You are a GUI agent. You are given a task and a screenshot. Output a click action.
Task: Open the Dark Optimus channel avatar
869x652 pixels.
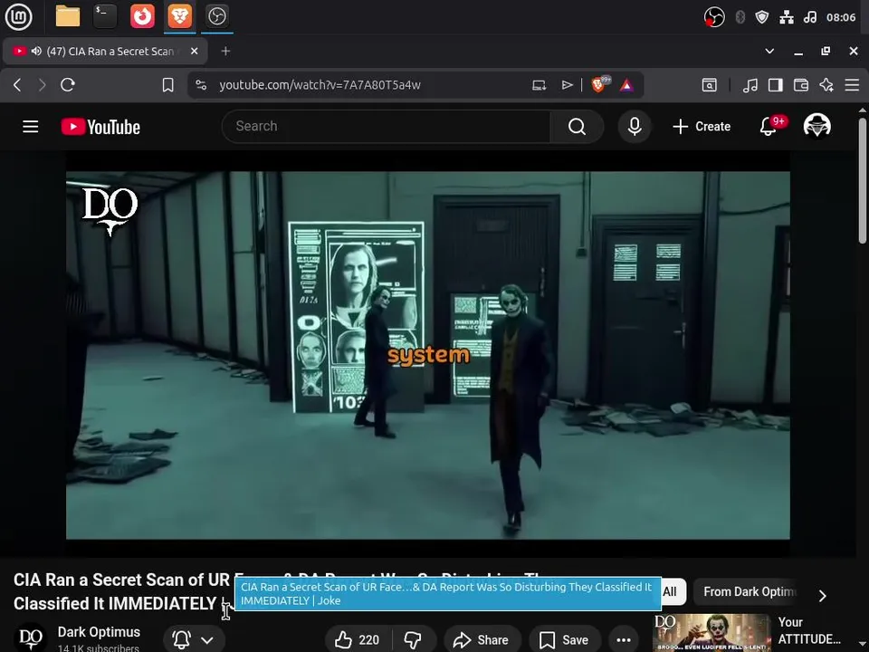coord(31,638)
